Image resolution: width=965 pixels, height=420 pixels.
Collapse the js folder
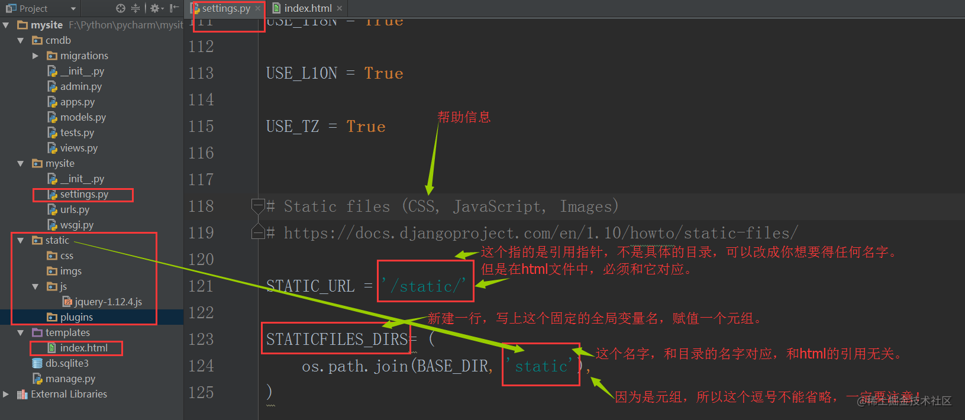(35, 286)
